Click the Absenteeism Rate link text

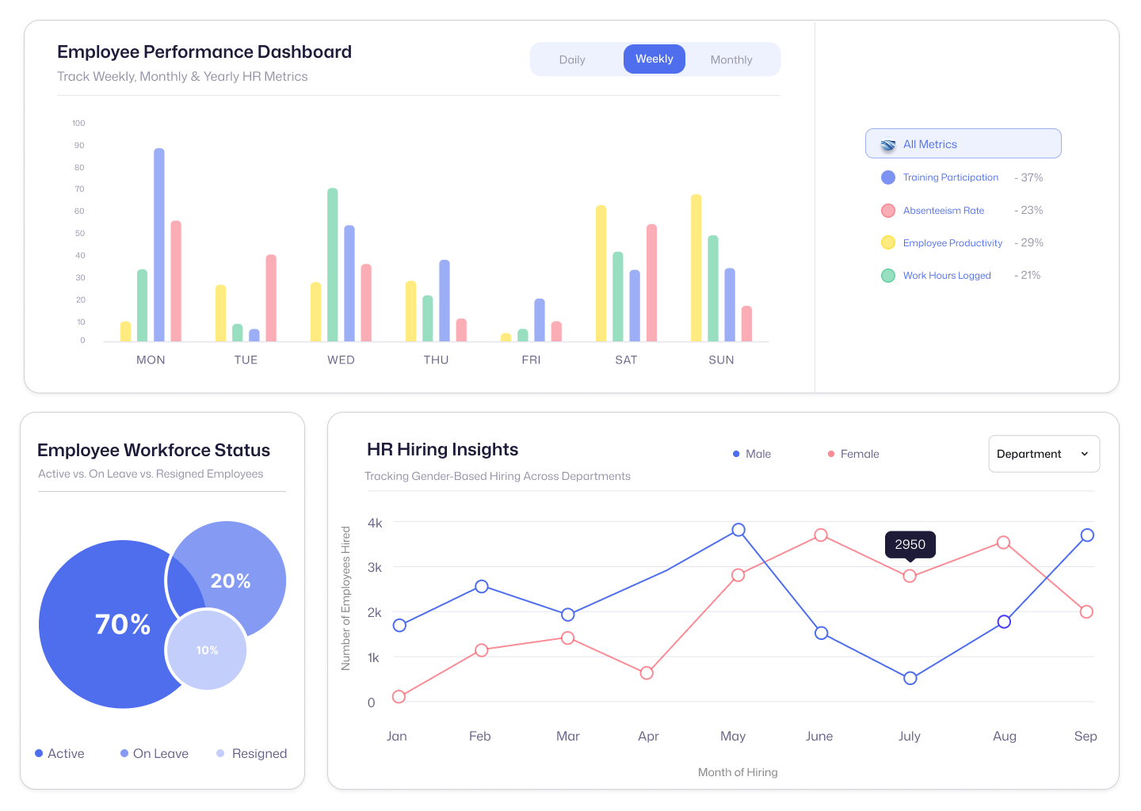[944, 210]
